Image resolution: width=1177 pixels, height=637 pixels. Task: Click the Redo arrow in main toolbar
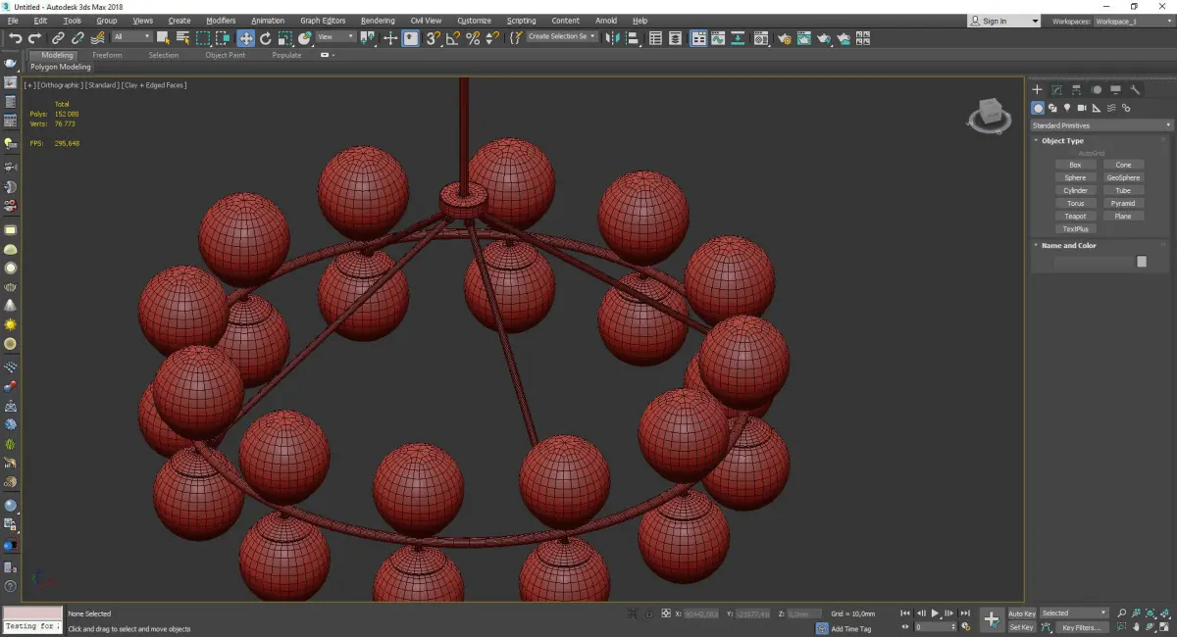click(x=34, y=38)
